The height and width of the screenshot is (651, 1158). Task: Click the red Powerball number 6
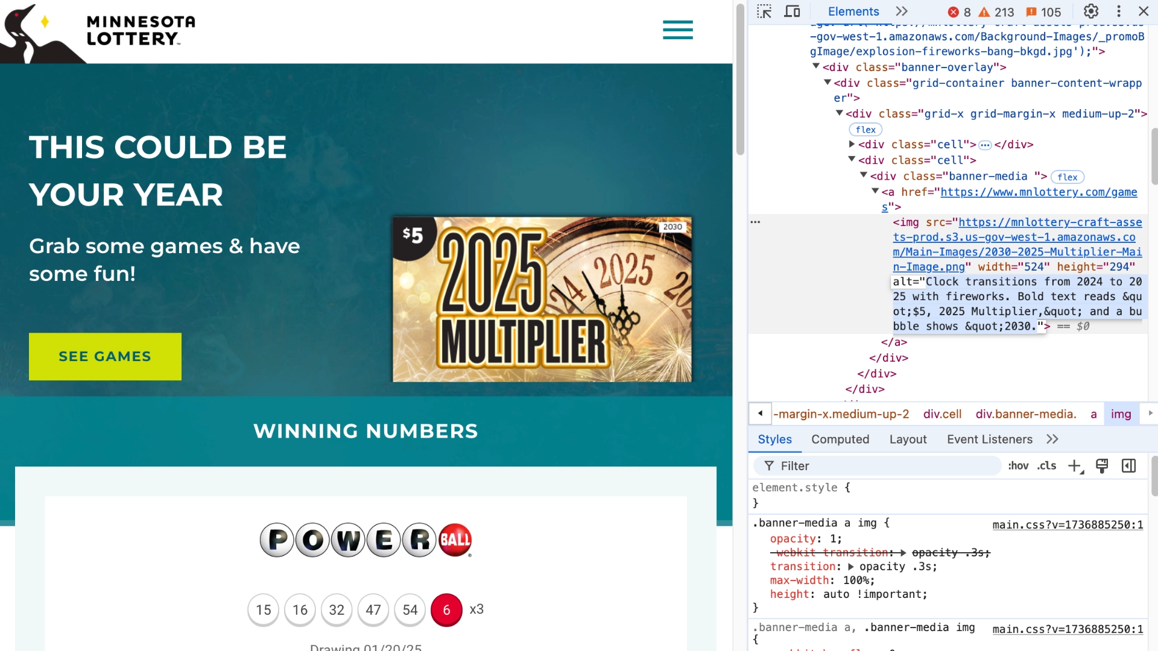pyautogui.click(x=446, y=610)
